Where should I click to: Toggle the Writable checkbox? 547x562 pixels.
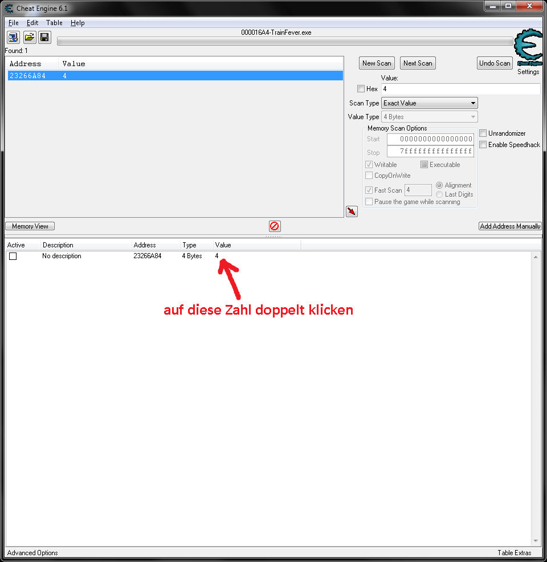click(x=369, y=165)
